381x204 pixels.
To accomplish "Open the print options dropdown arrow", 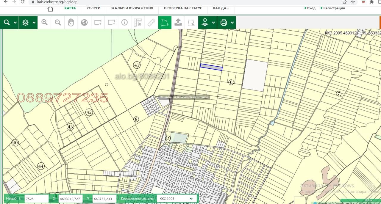I will 232,23.
